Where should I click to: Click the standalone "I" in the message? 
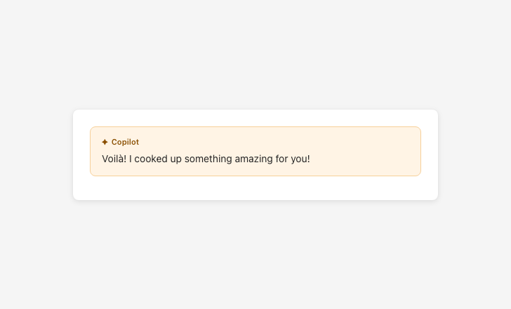[131, 159]
